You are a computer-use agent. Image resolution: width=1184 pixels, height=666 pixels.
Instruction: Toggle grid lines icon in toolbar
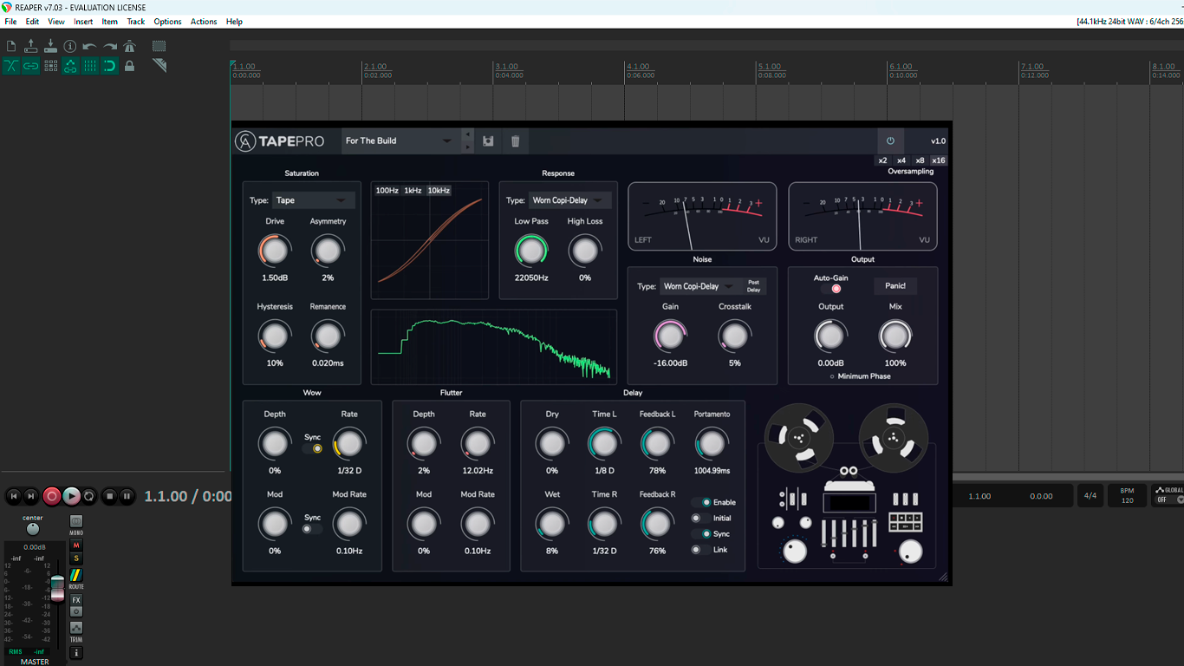(x=89, y=66)
